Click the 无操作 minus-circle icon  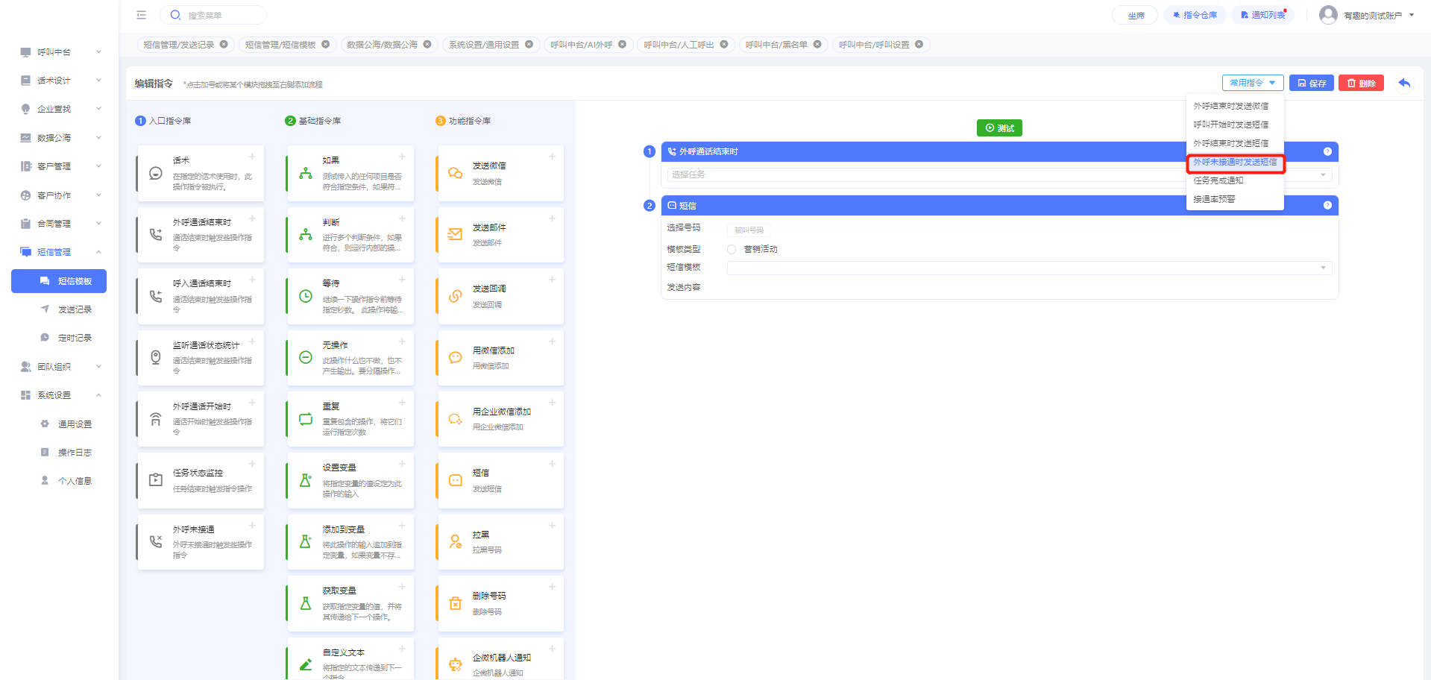click(305, 357)
